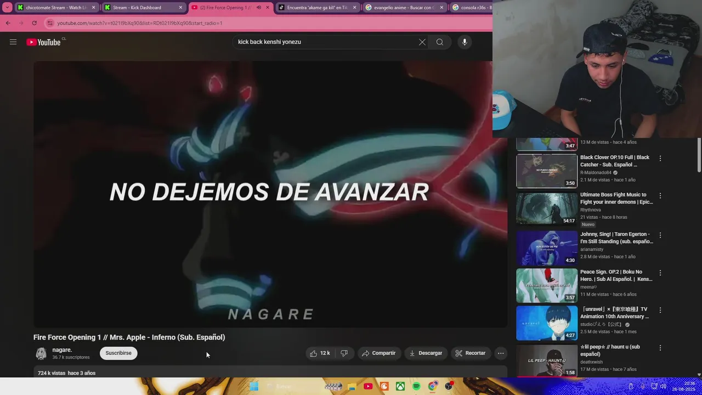This screenshot has height=395, width=702.
Task: Open OBS Studio in the taskbar
Action: click(449, 386)
